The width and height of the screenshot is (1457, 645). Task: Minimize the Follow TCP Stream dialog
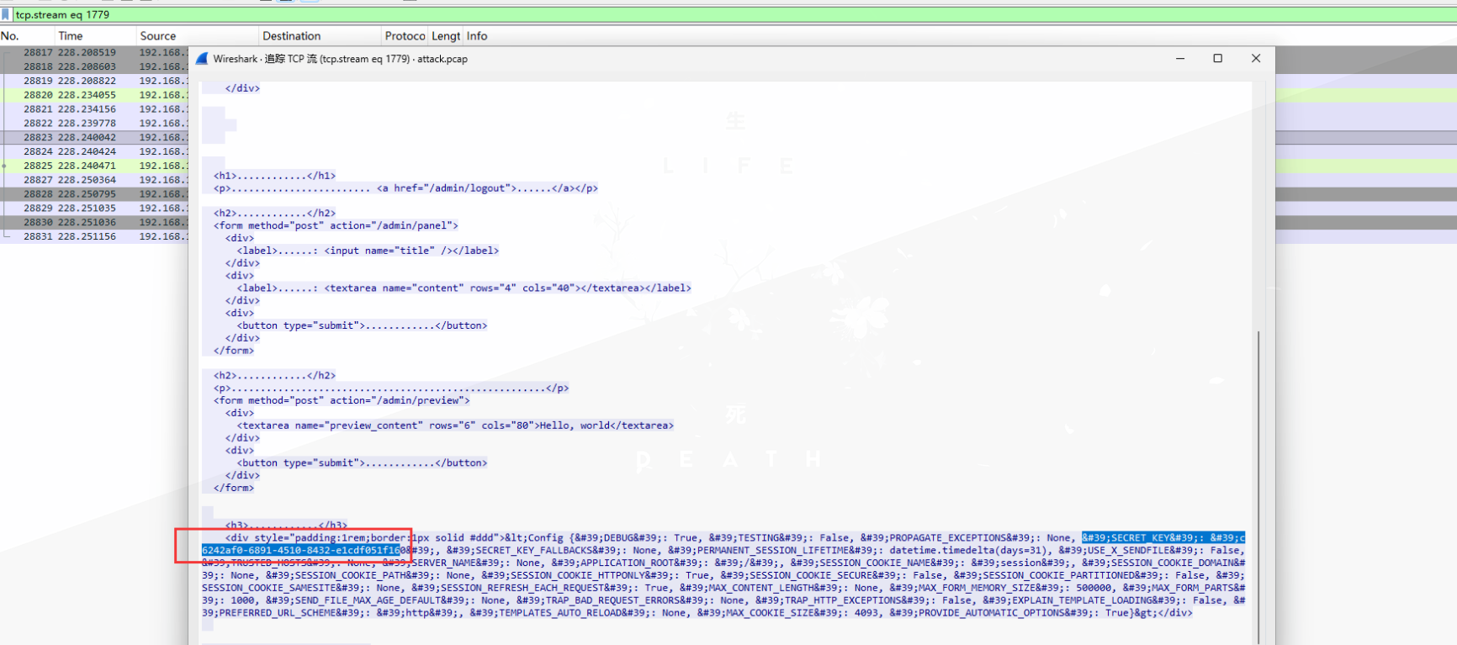coord(1180,59)
